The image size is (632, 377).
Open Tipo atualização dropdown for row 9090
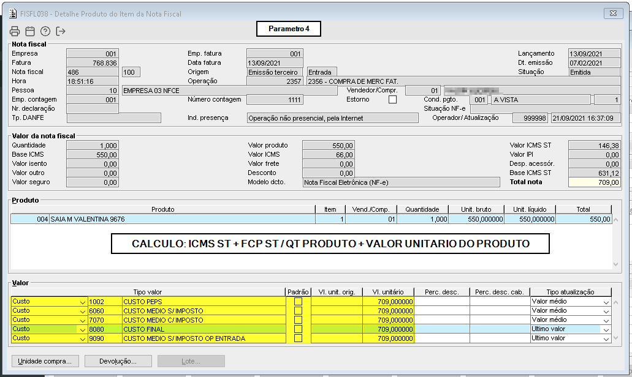tap(606, 339)
